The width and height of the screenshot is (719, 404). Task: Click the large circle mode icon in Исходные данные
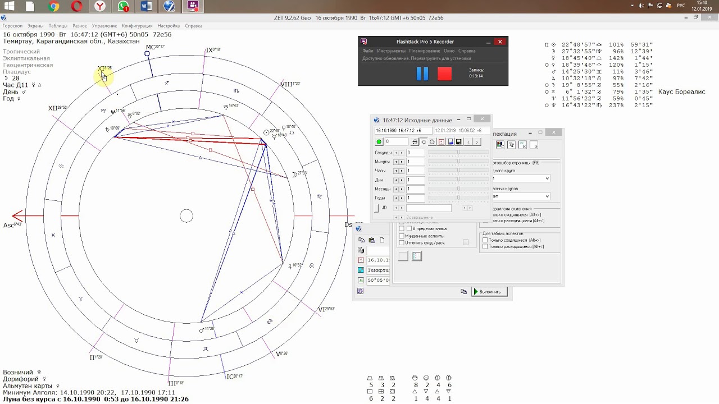433,142
